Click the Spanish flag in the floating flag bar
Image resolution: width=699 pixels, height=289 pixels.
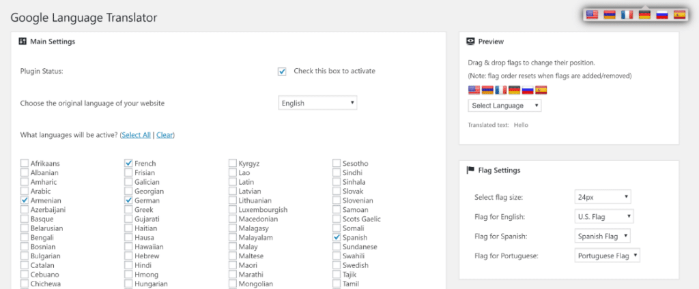[679, 14]
